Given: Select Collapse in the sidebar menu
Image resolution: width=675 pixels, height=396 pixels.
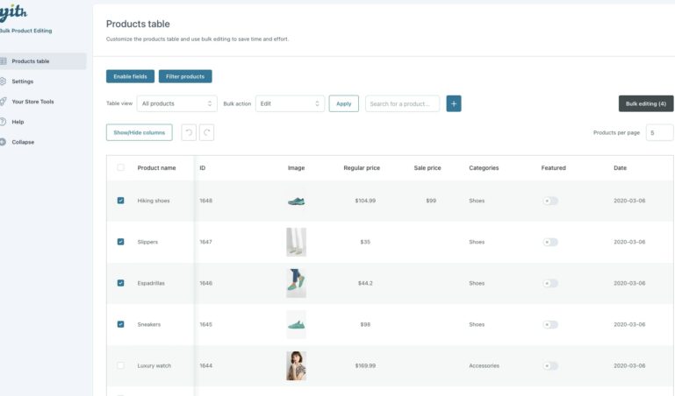Looking at the screenshot, I should pos(23,142).
